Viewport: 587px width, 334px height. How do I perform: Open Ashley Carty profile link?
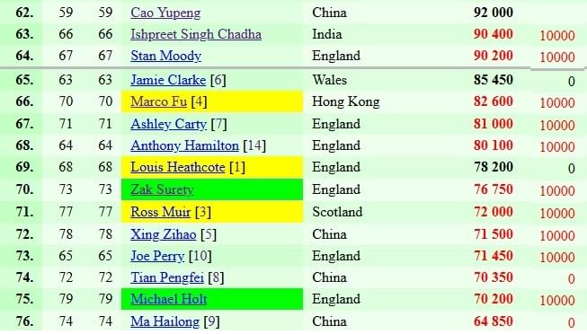pyautogui.click(x=168, y=124)
